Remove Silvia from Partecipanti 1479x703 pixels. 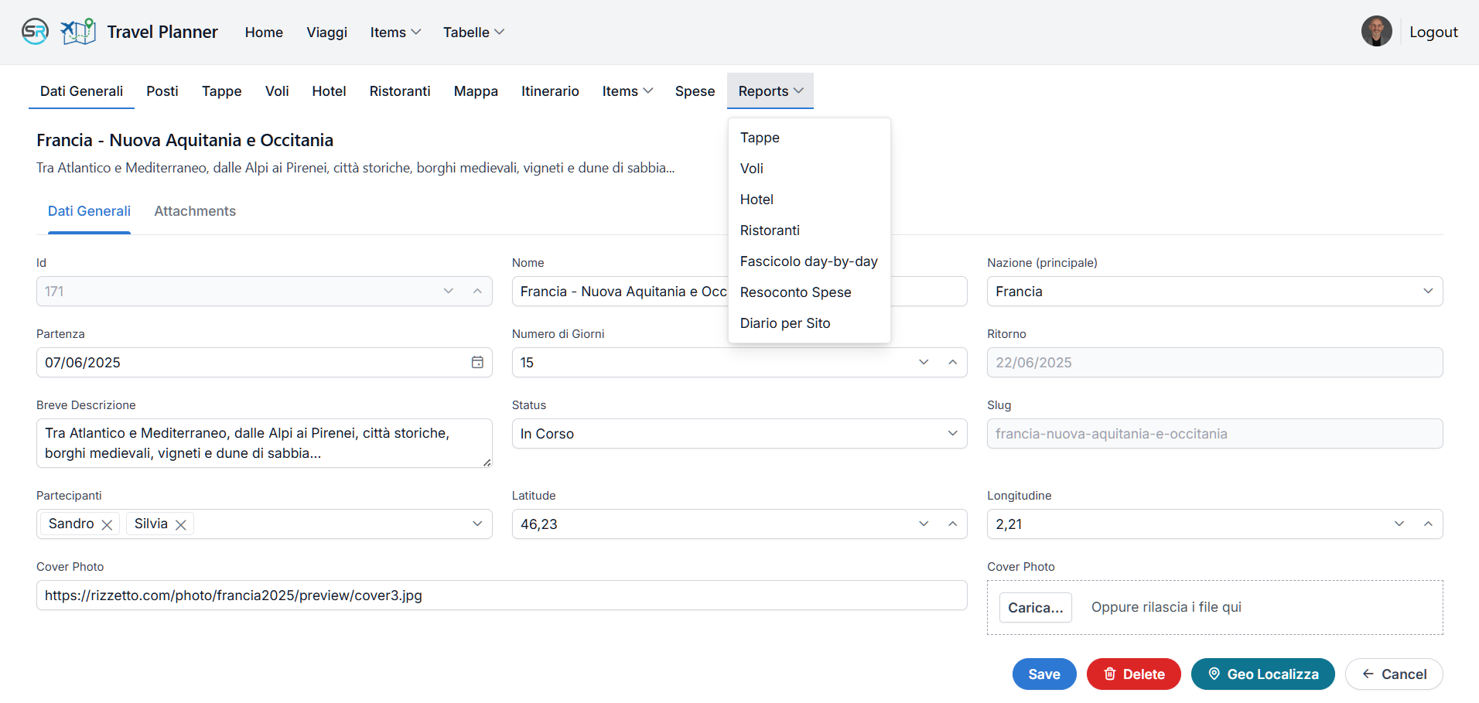click(x=181, y=524)
